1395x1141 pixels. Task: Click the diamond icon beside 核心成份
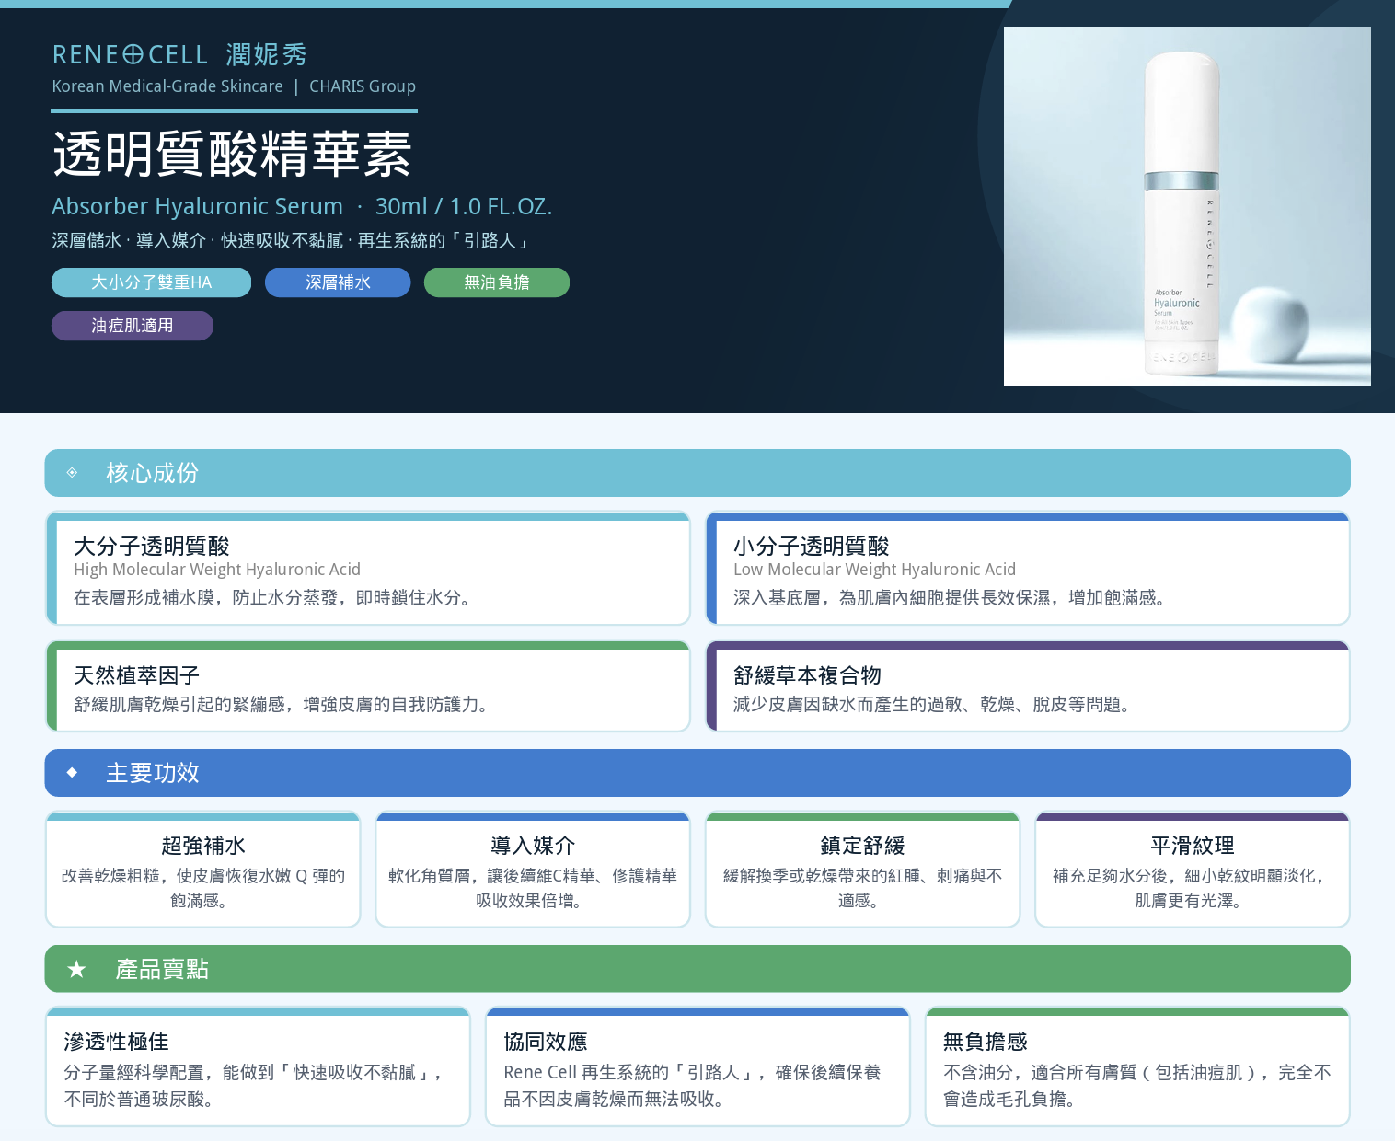pyautogui.click(x=73, y=473)
